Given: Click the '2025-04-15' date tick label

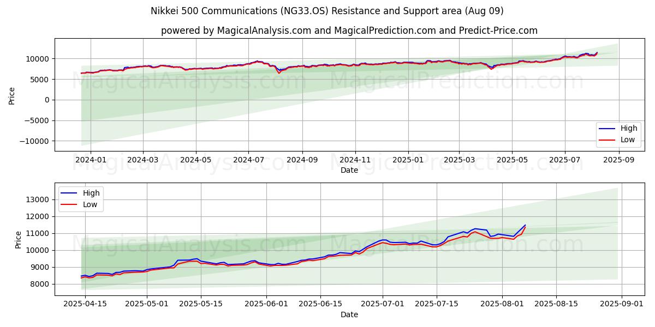Looking at the screenshot, I should coord(85,305).
